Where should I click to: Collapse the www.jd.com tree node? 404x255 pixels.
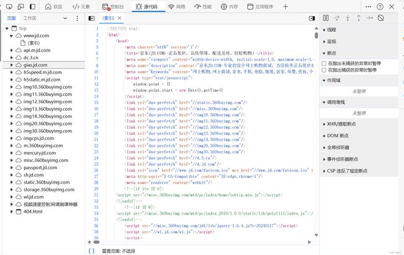pyautogui.click(x=11, y=36)
